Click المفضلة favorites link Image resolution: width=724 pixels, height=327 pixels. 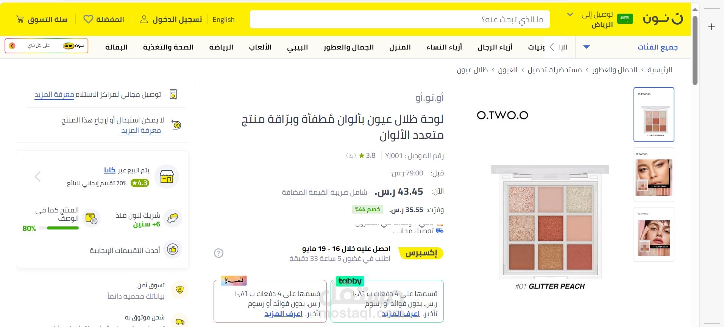110,19
